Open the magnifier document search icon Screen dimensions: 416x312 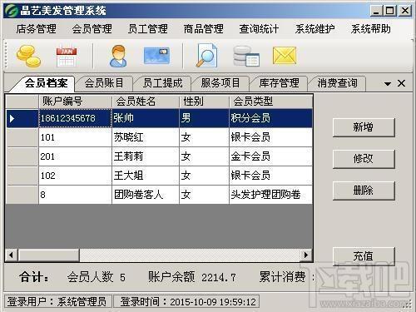tap(206, 56)
